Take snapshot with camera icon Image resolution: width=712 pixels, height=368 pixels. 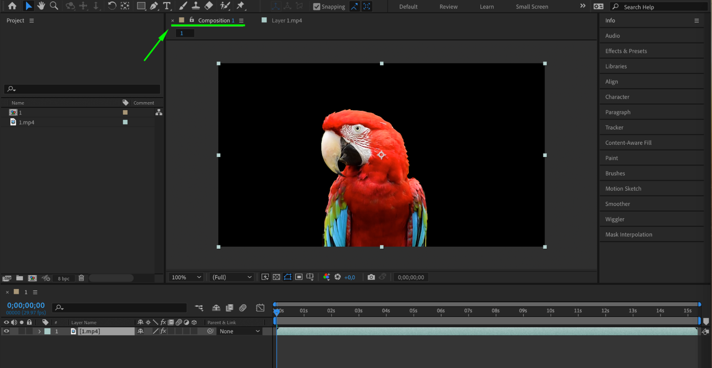click(x=371, y=277)
